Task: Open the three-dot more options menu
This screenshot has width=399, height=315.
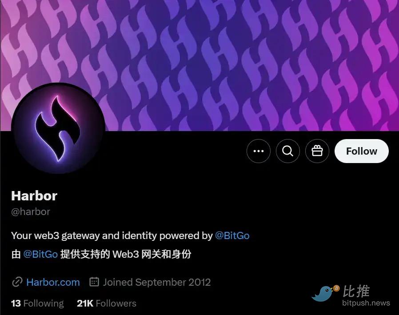Action: (x=258, y=151)
